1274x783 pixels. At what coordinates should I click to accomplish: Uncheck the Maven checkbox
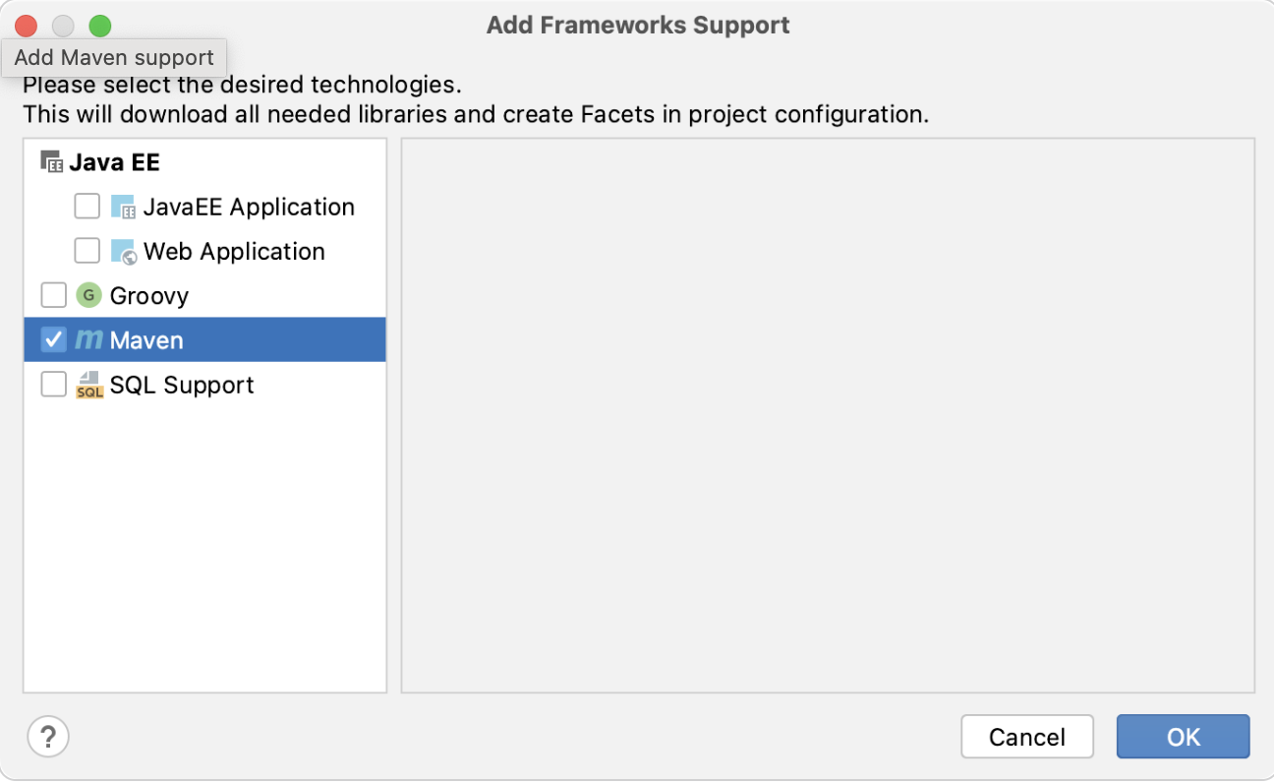pyautogui.click(x=54, y=339)
